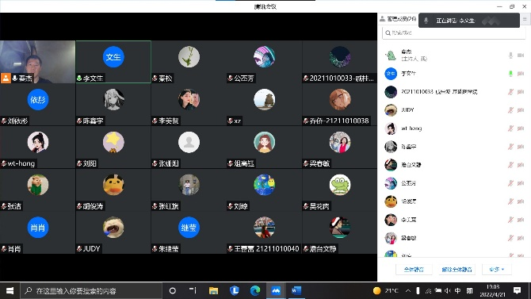Click the Windows search box
This screenshot has width=531, height=299.
click(x=91, y=291)
